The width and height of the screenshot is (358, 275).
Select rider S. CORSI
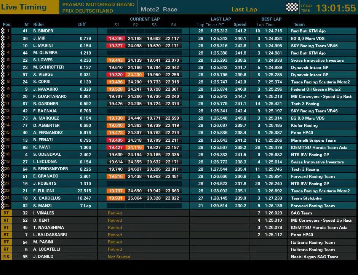coord(42,82)
